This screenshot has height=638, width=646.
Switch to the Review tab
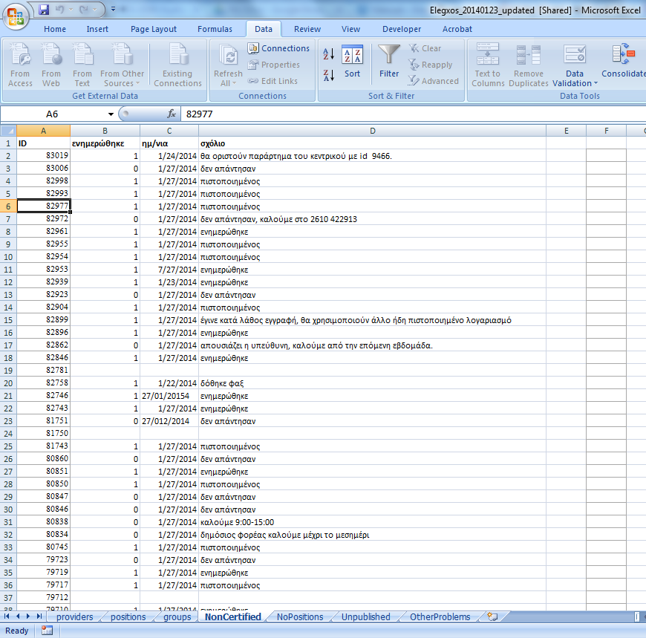(x=307, y=29)
